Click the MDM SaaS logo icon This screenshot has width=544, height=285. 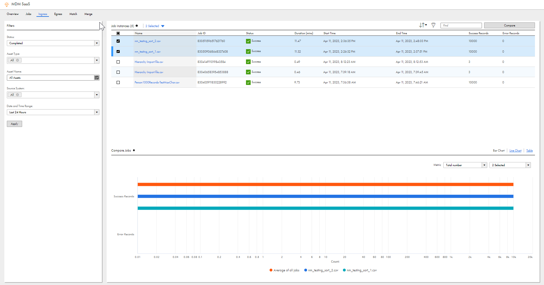tap(7, 4)
